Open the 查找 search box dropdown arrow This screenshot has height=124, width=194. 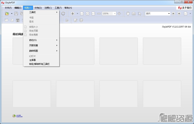point(169,14)
